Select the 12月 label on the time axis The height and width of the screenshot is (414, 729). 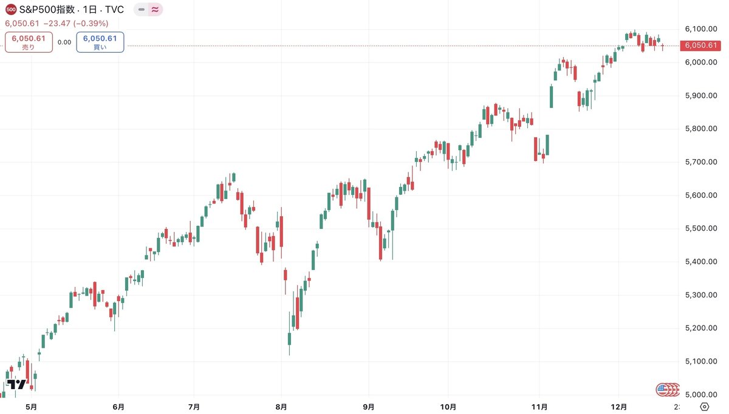[619, 406]
